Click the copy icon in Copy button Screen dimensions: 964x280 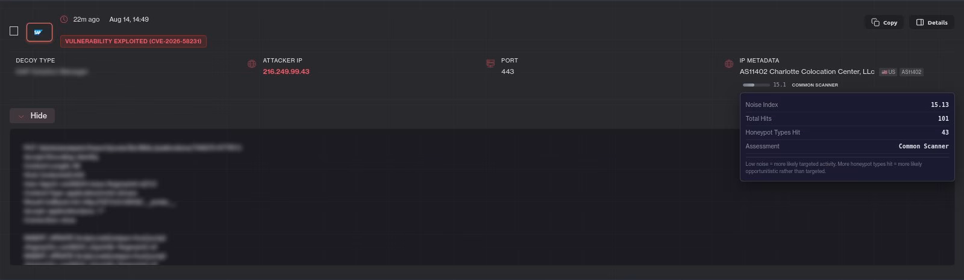point(875,22)
